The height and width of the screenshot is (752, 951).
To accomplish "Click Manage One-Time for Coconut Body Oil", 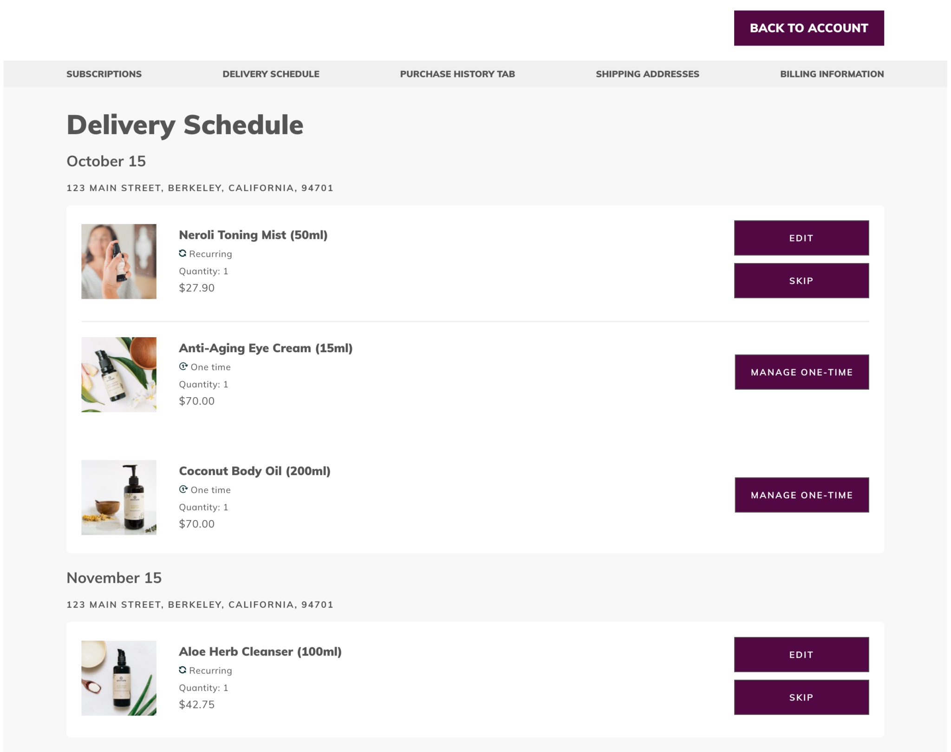I will tap(801, 495).
